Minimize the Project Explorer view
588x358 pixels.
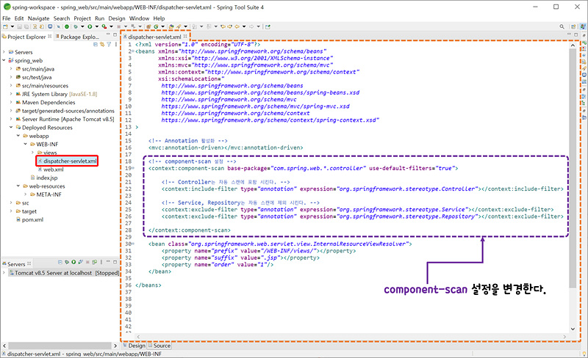click(108, 34)
